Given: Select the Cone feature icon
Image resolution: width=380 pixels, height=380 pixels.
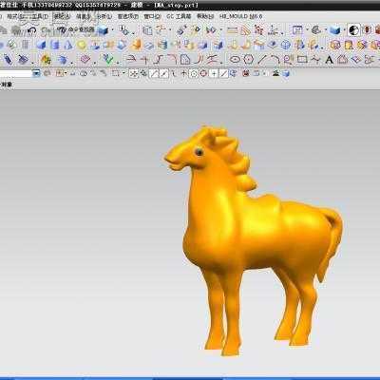Looking at the screenshot, I should click(67, 45).
